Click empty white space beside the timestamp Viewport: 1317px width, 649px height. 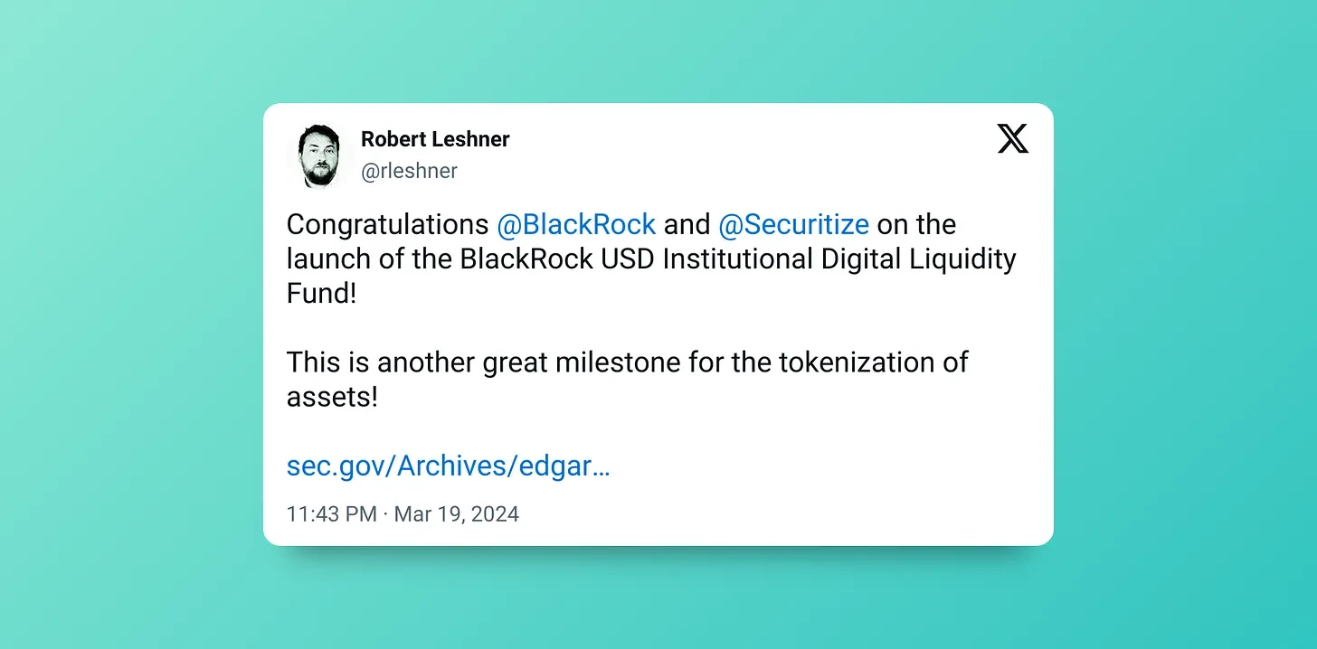pos(769,514)
